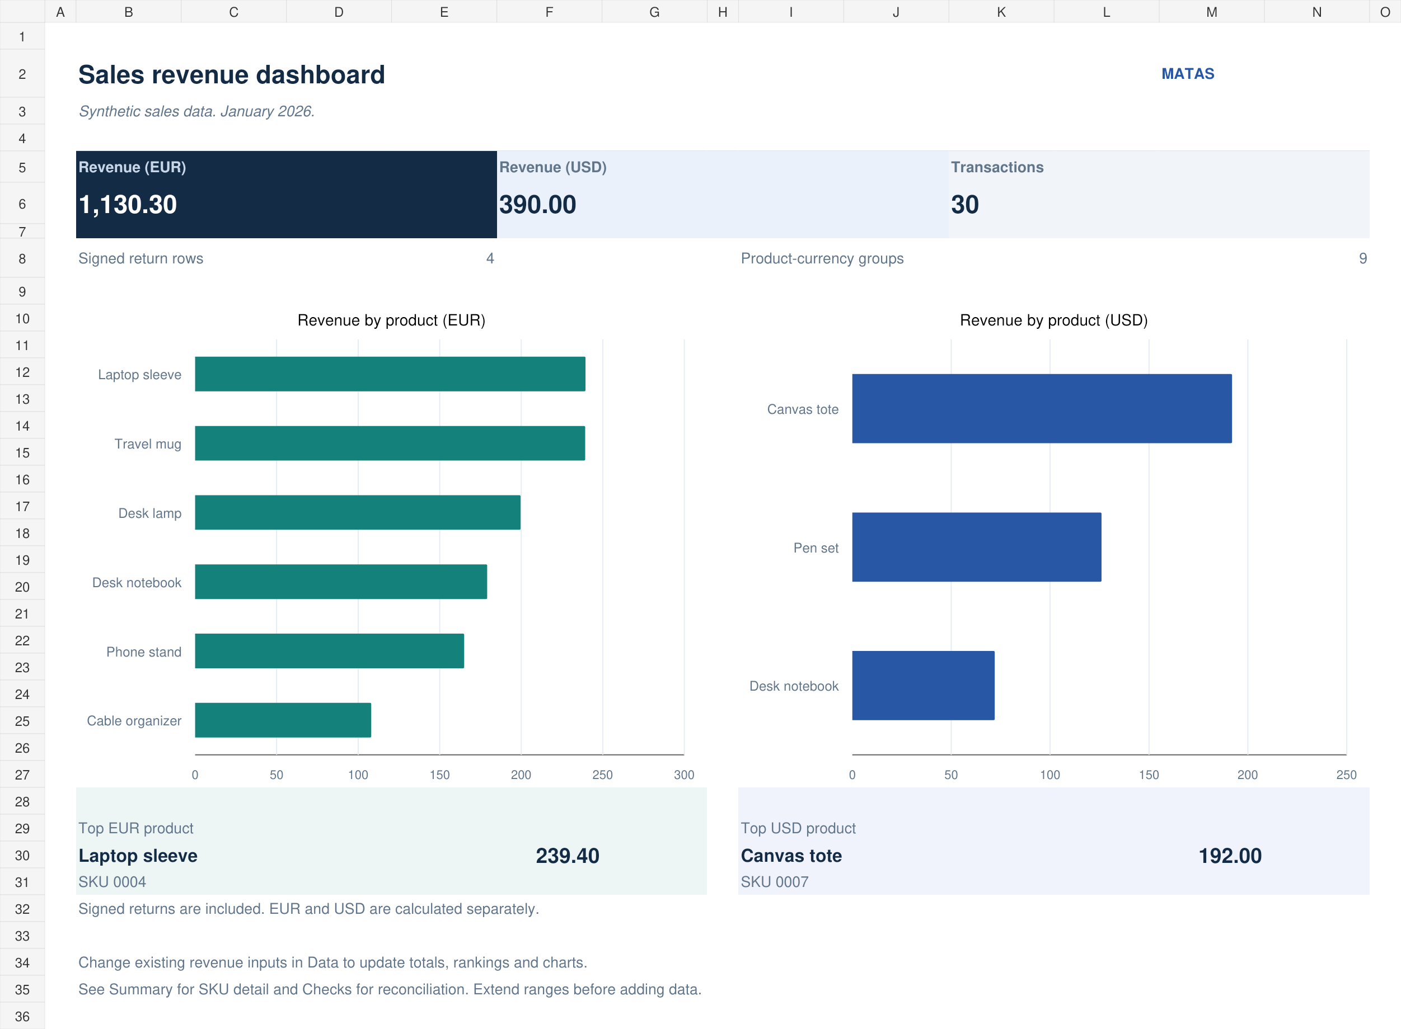The image size is (1401, 1029).
Task: Select the product-currency groups value 9
Action: click(x=1362, y=258)
